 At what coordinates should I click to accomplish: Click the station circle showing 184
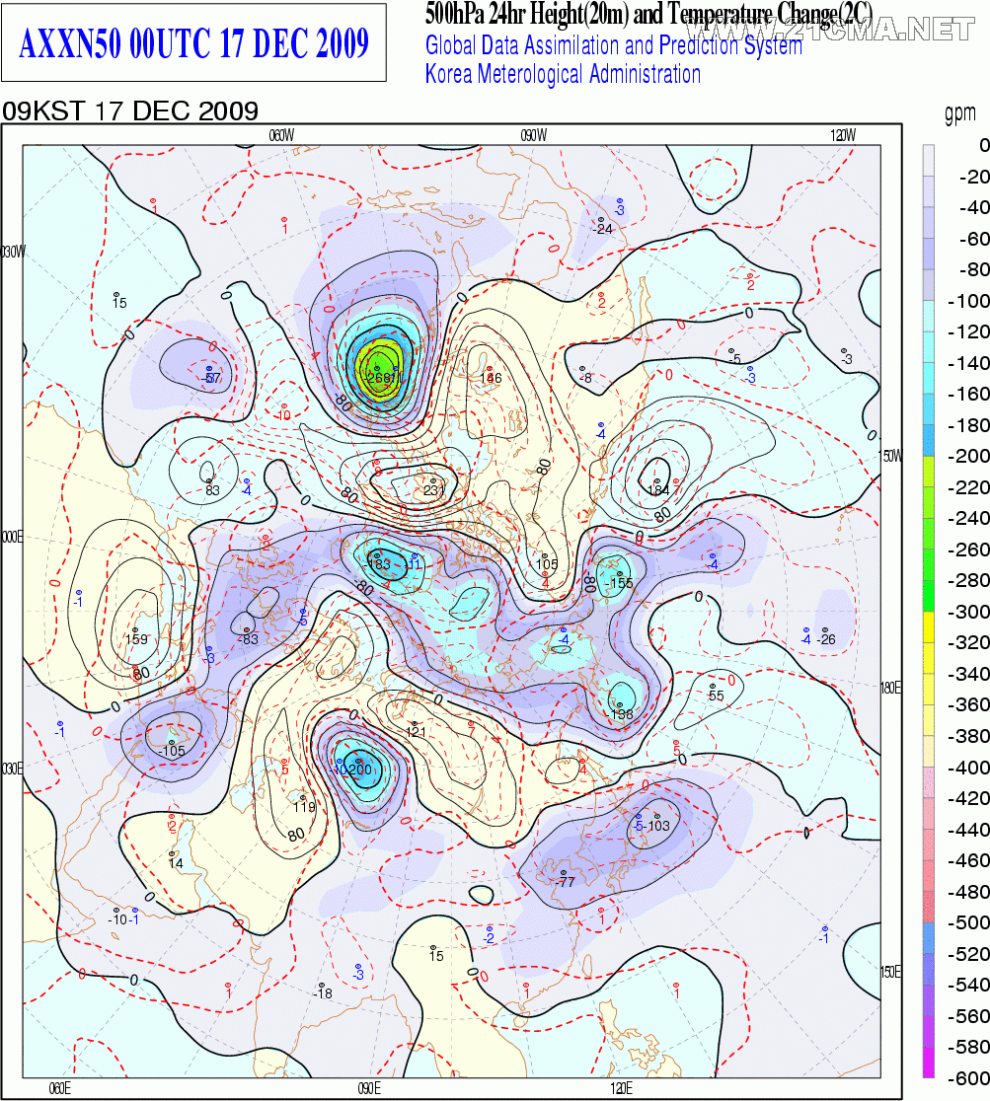[x=656, y=479]
